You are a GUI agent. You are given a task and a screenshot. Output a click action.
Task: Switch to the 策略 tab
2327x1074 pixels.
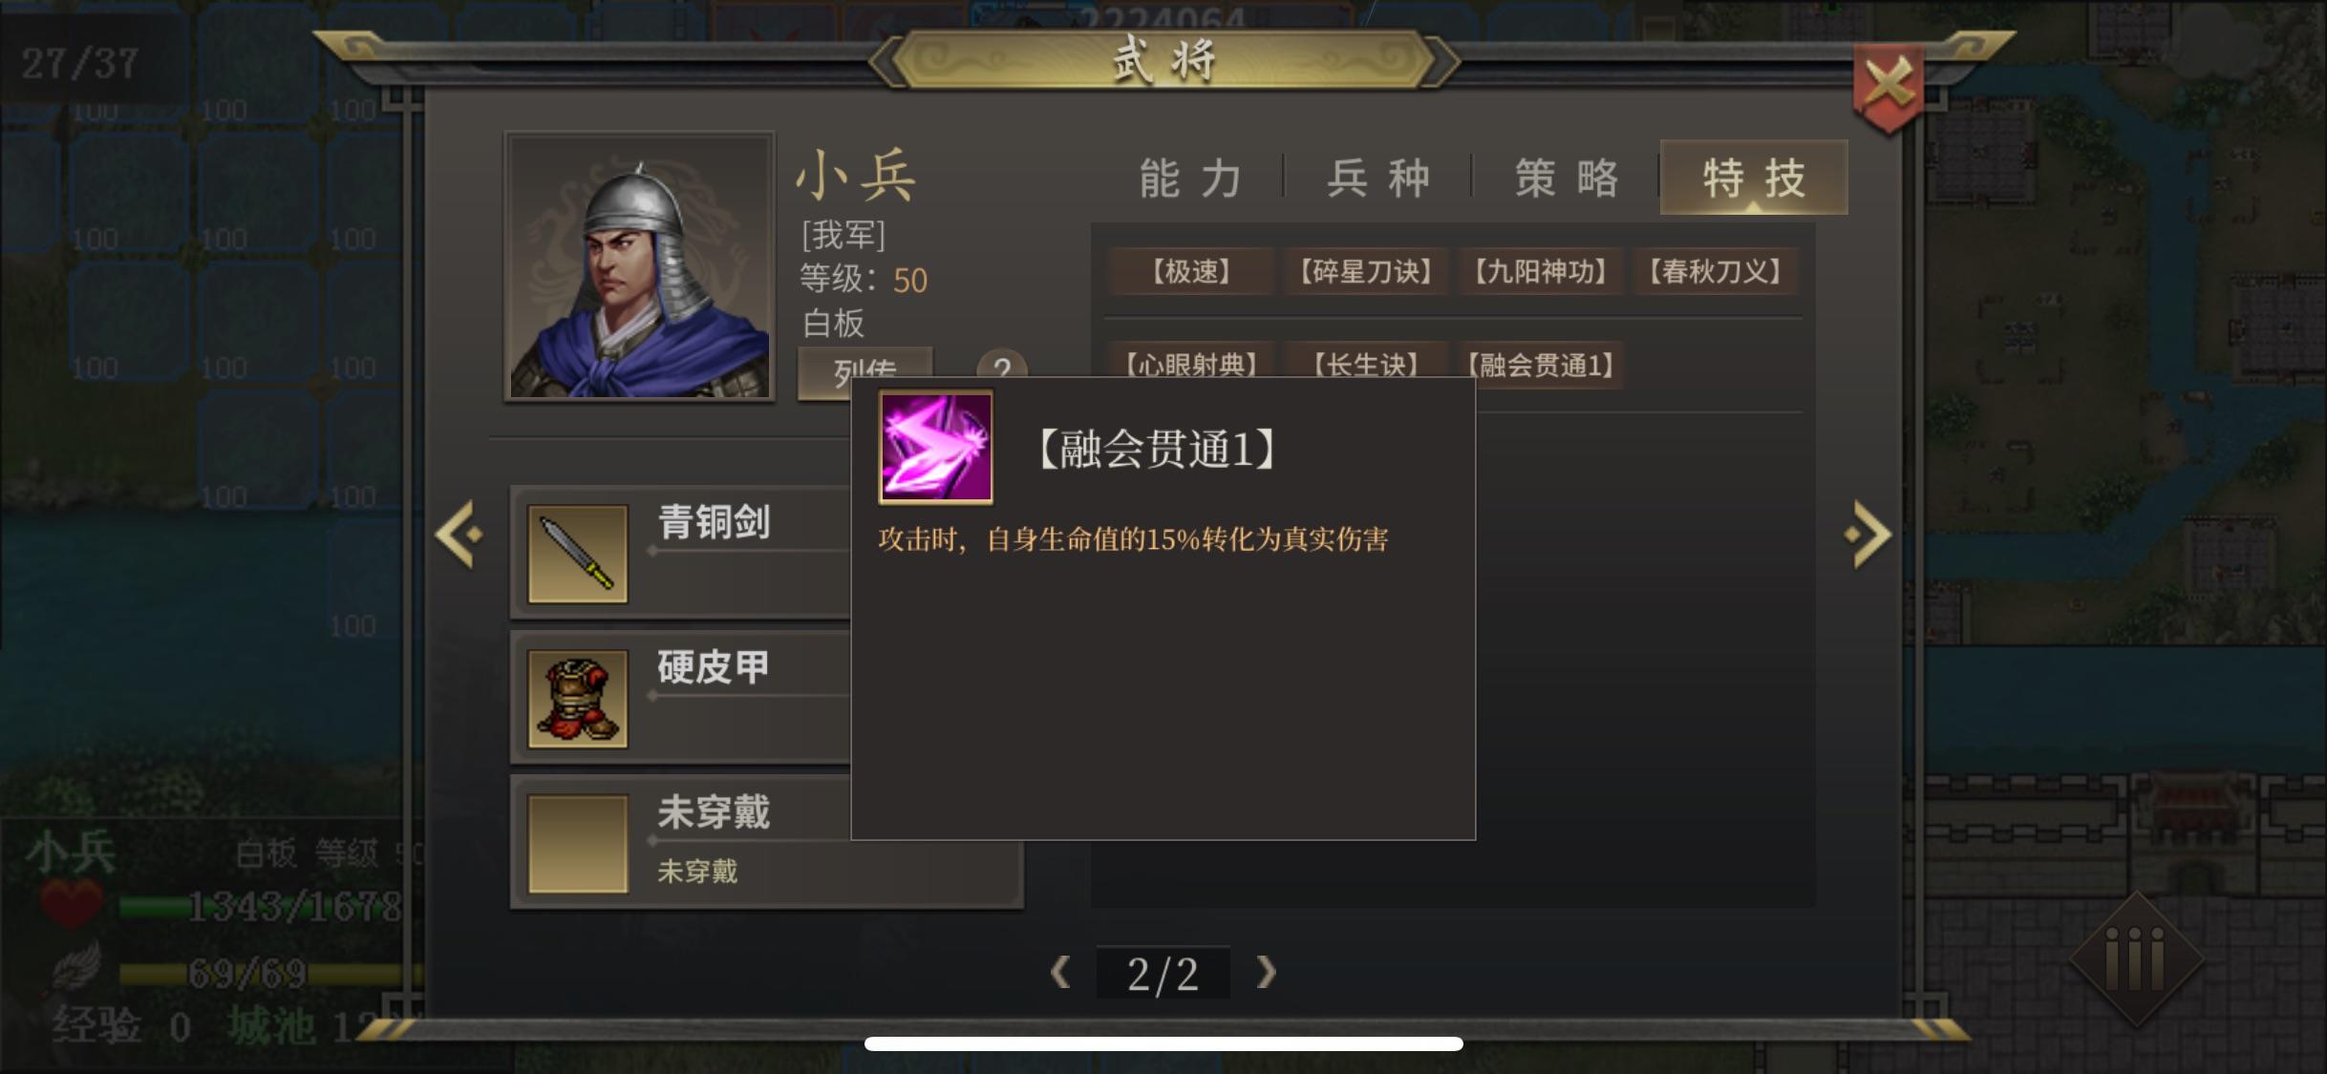[1567, 179]
